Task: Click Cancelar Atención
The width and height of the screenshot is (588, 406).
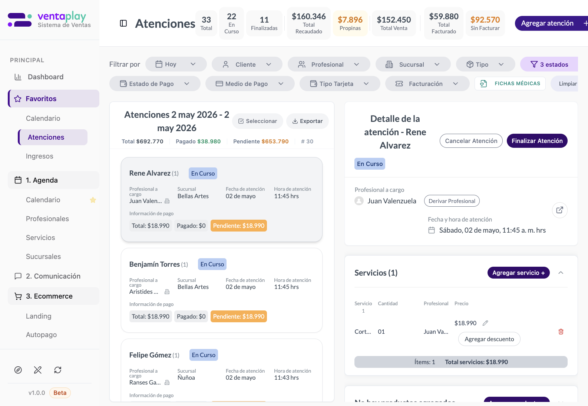Action: (x=471, y=141)
